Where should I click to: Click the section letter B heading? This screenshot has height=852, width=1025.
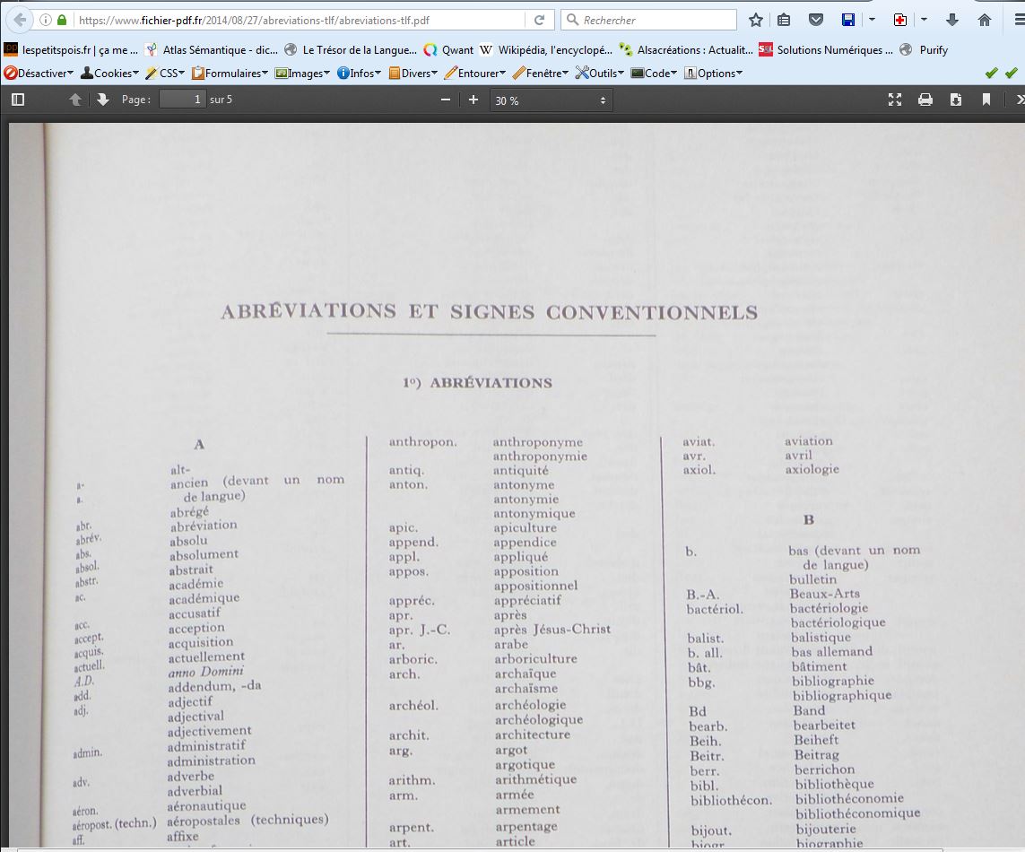809,520
